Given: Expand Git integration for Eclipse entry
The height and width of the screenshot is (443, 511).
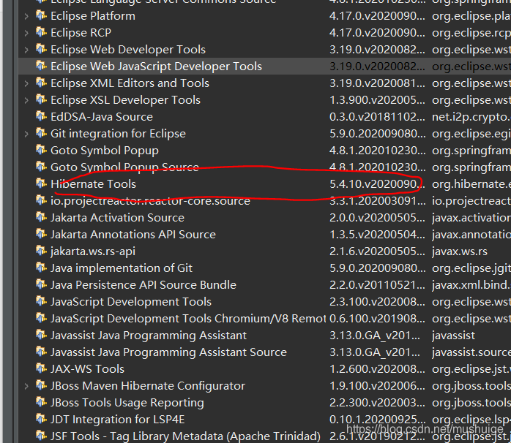Looking at the screenshot, I should point(26,134).
